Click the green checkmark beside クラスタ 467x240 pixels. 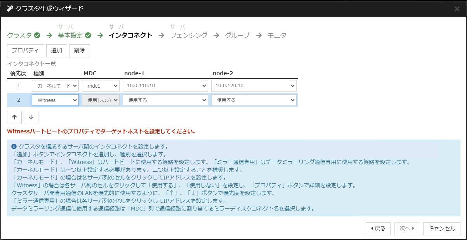click(x=37, y=35)
